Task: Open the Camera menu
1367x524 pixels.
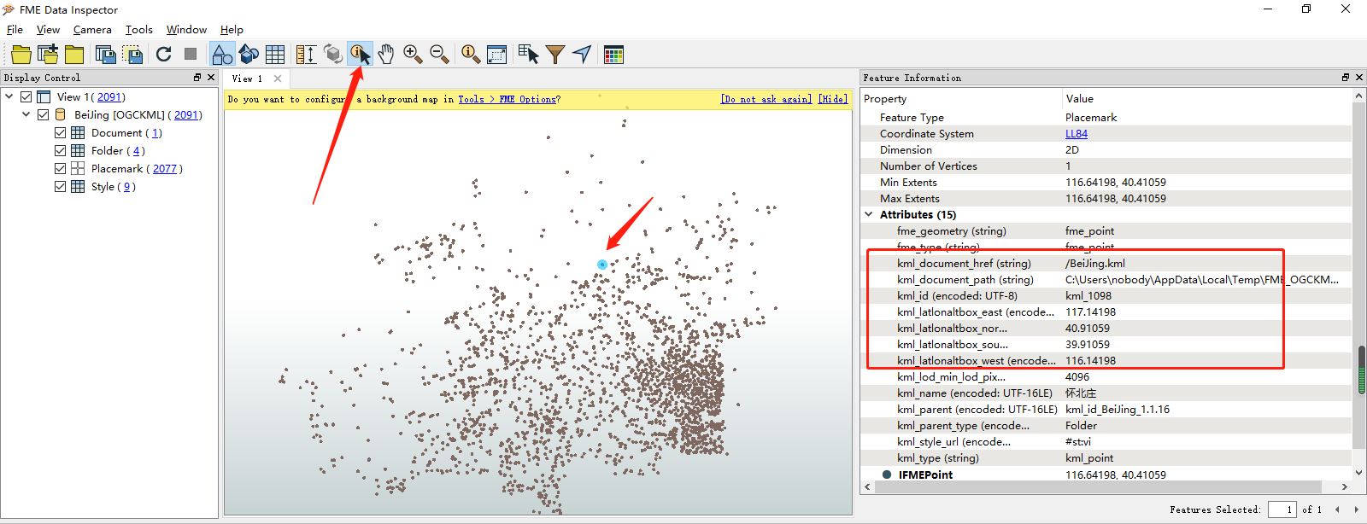Action: pyautogui.click(x=92, y=30)
